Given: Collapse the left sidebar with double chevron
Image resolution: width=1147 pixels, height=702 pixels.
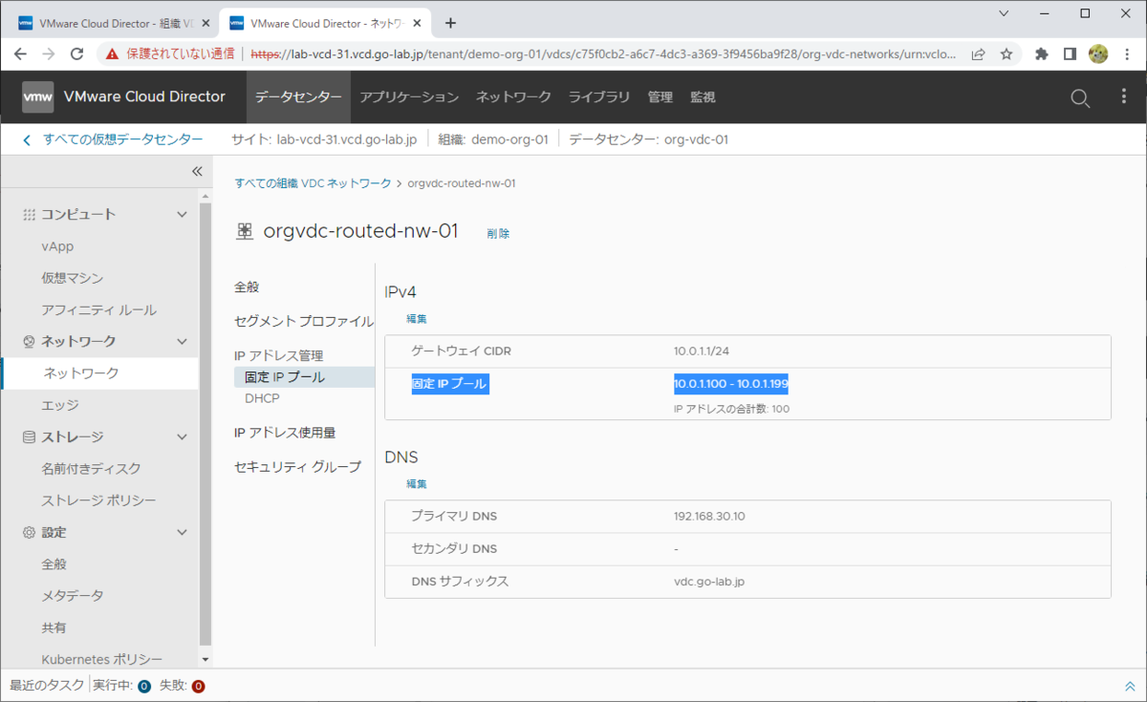Looking at the screenshot, I should (x=197, y=171).
